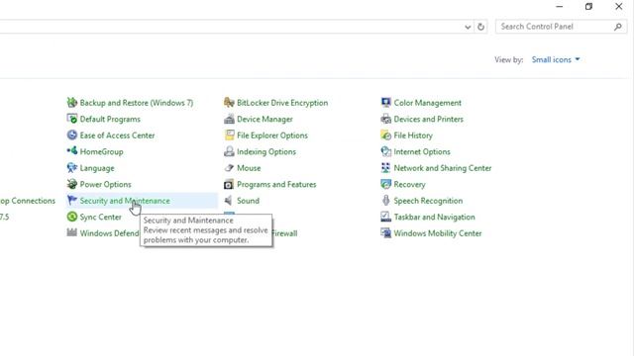The width and height of the screenshot is (634, 356).
Task: Open the File History icon
Action: click(385, 135)
